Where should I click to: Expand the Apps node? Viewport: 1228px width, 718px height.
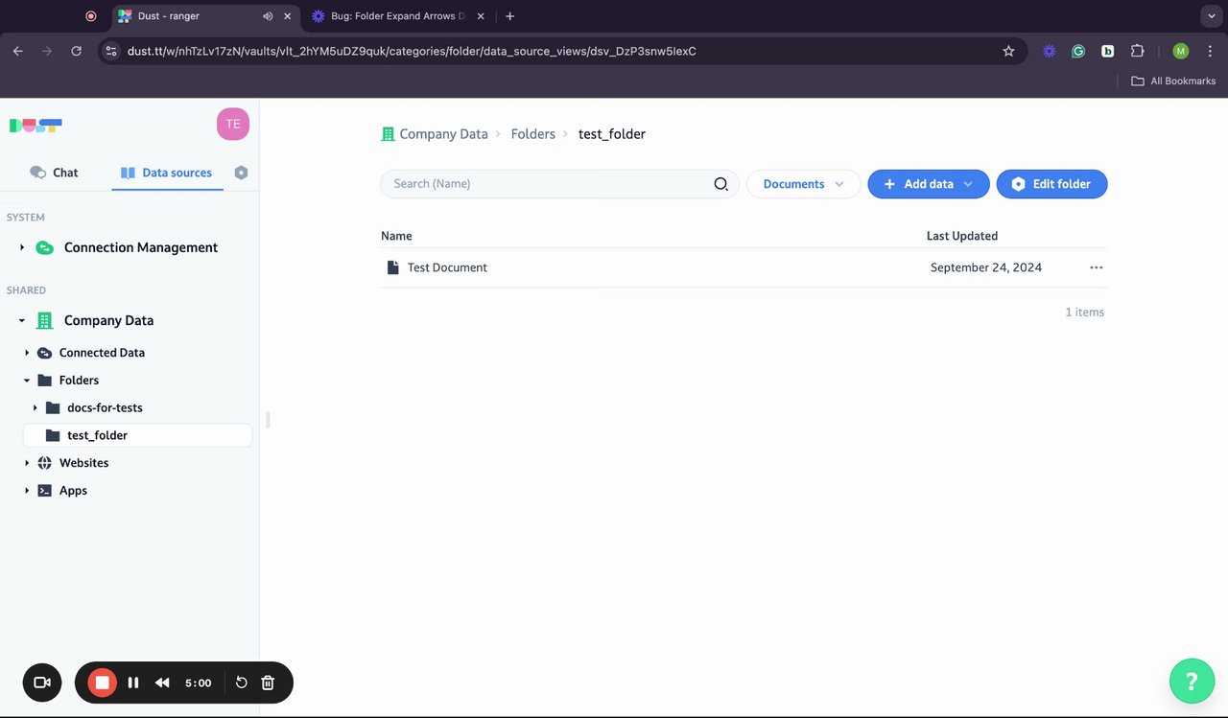point(27,491)
